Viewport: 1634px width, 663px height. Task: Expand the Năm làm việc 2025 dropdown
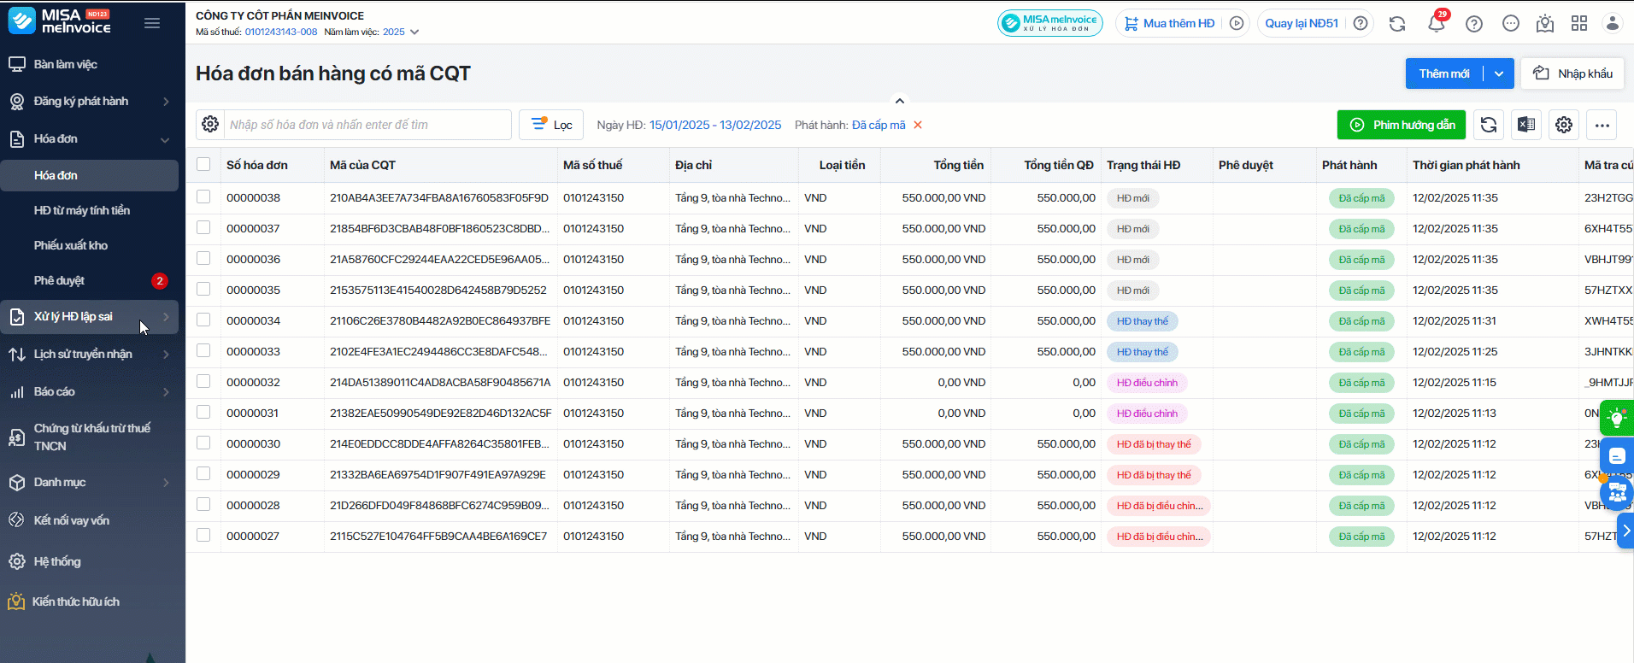(414, 32)
